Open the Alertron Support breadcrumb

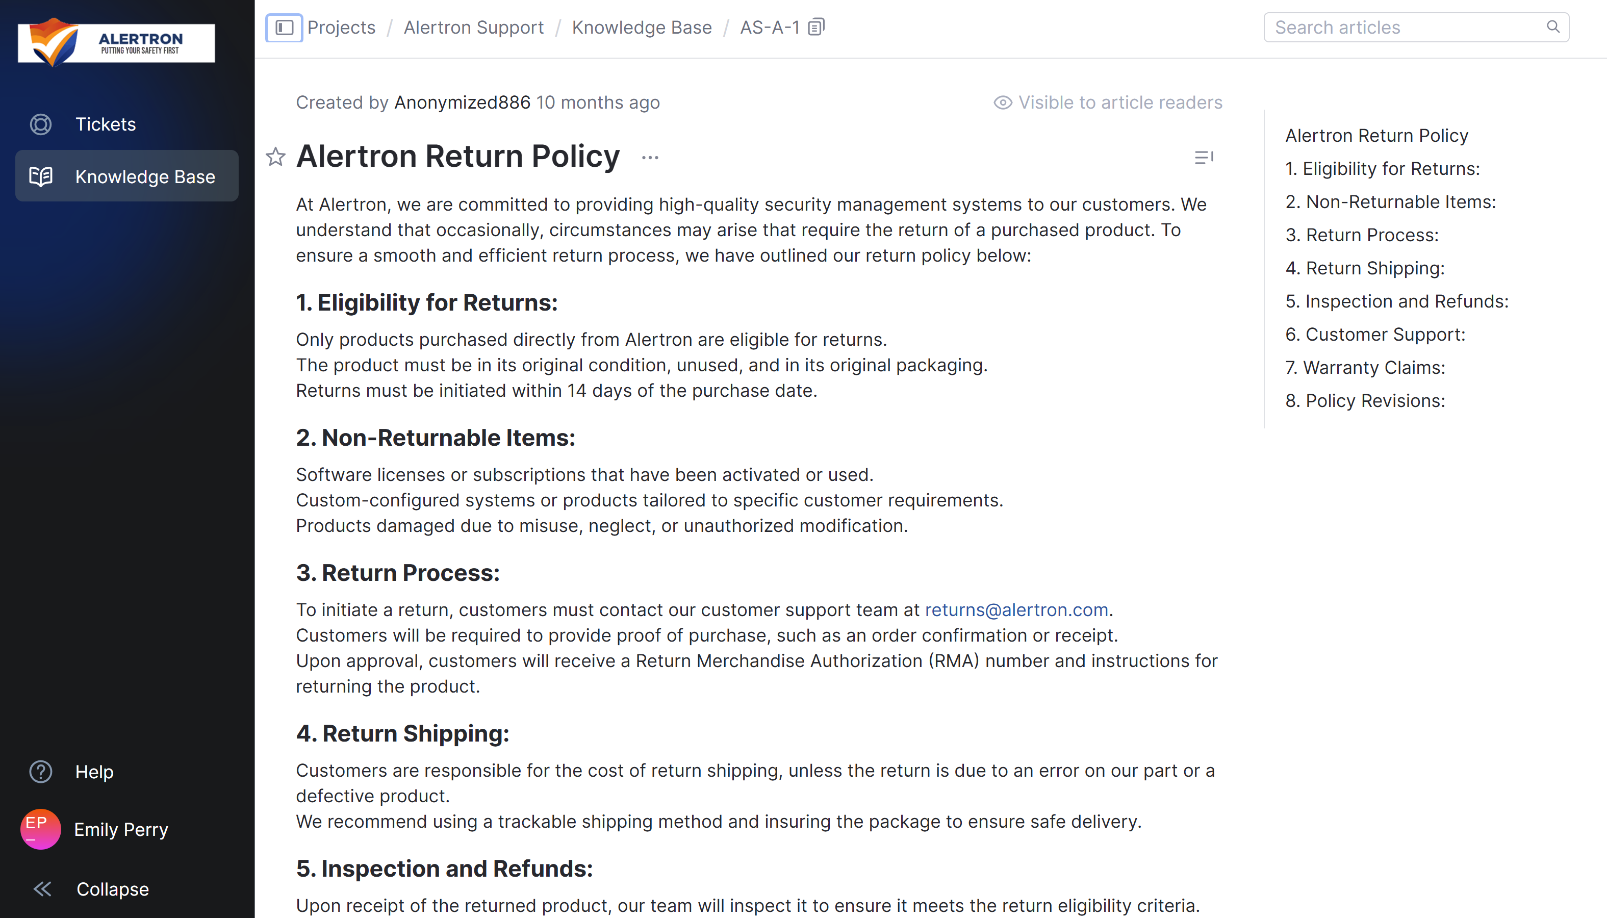point(473,28)
